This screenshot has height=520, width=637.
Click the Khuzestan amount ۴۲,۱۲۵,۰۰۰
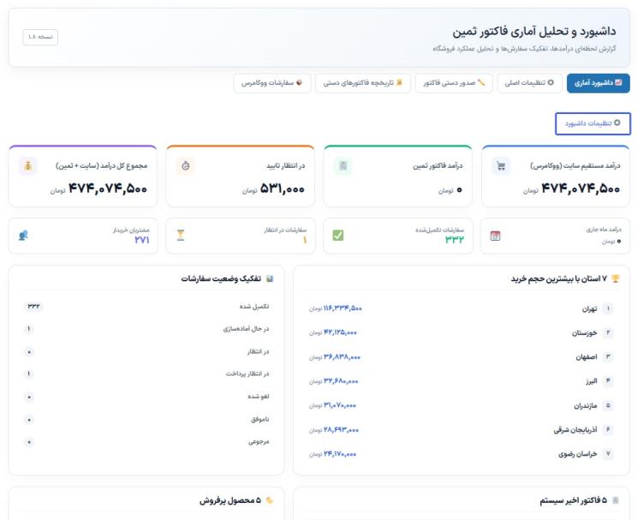[x=340, y=332]
